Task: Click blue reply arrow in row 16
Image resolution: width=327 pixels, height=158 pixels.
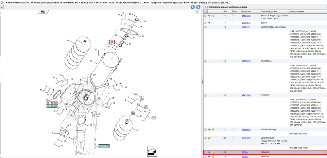Action: point(209,16)
